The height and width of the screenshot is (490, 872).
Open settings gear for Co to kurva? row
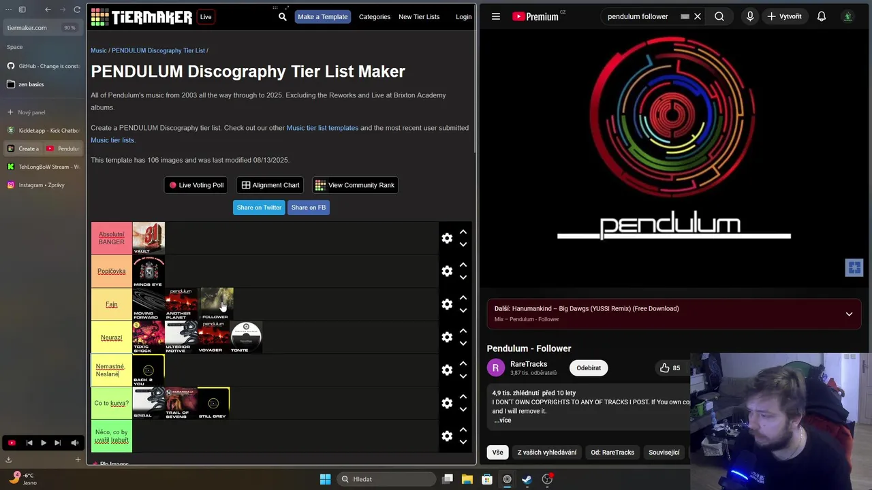[447, 403]
